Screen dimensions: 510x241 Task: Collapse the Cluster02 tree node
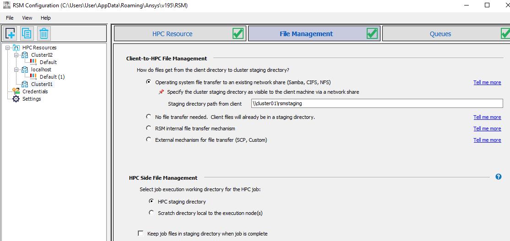click(x=16, y=55)
